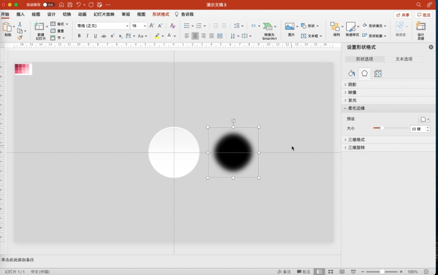This screenshot has width=438, height=275.
Task: Toggle center text alignment
Action: pyautogui.click(x=195, y=36)
